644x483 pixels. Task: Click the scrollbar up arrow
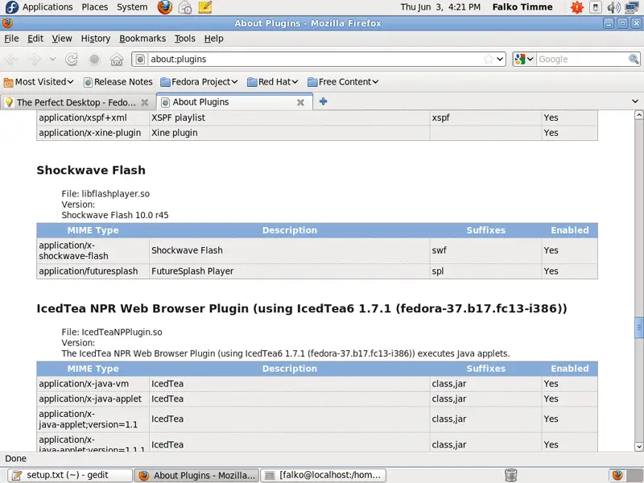click(x=638, y=114)
